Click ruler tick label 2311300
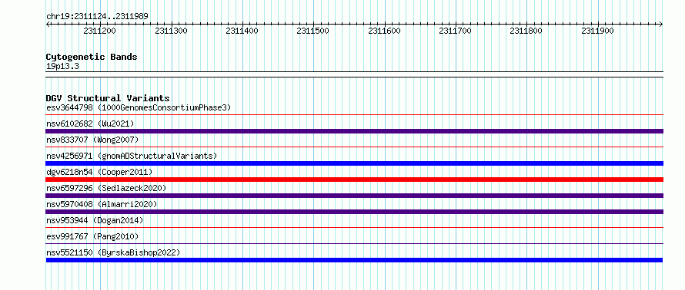The height and width of the screenshot is (290, 685). (171, 31)
